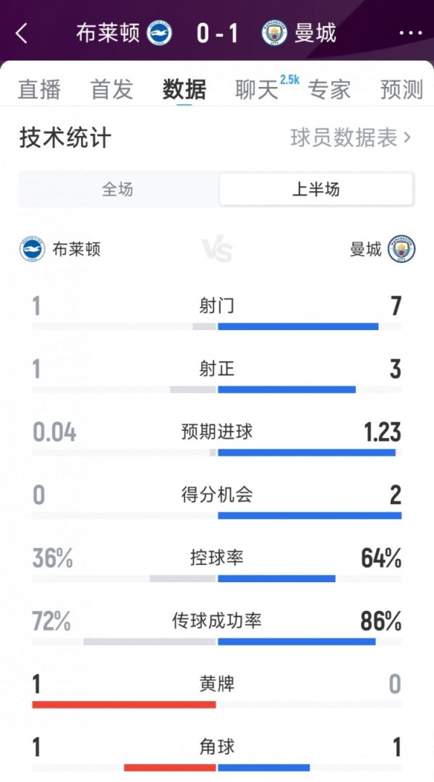Switch to the 全场 (full match) view
Viewport: 434px width, 782px height.
(119, 188)
